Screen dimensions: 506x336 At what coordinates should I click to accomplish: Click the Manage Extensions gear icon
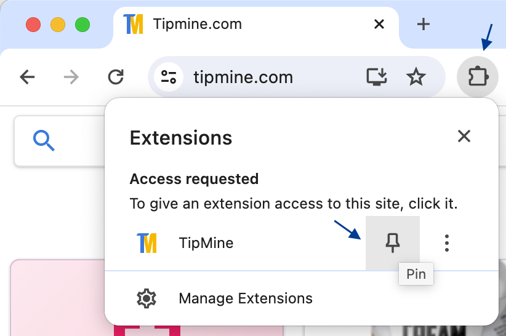[x=147, y=298]
